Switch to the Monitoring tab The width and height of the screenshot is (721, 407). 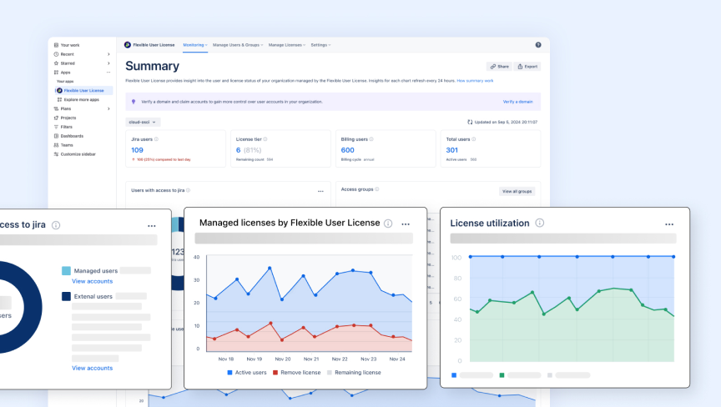[x=195, y=45]
